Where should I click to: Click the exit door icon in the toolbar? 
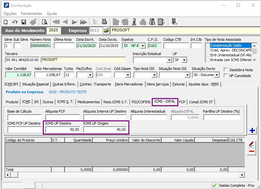click(x=174, y=22)
